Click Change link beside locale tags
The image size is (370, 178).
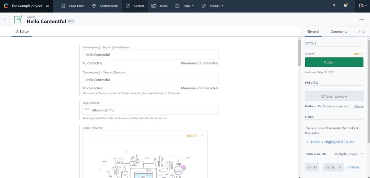(353, 168)
